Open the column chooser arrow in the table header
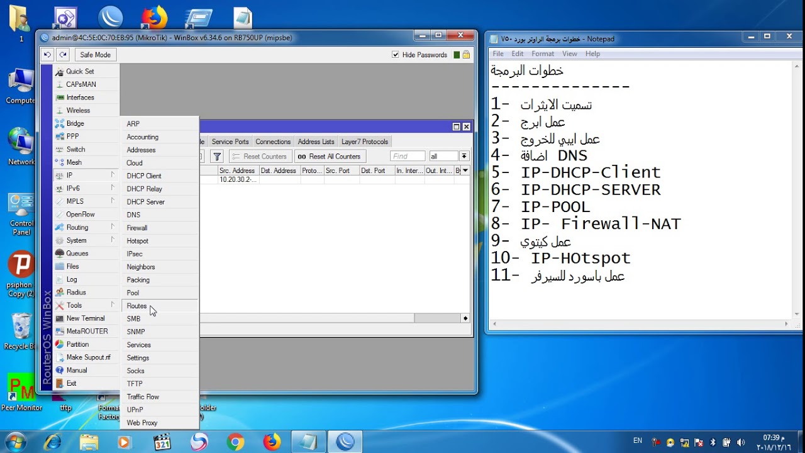 tap(465, 171)
